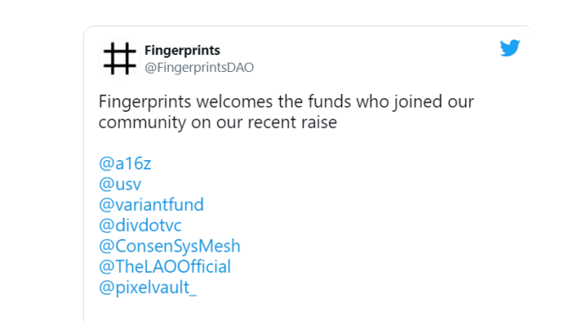The height and width of the screenshot is (321, 583).
Task: Click the word 'community' in the tweet
Action: (142, 123)
